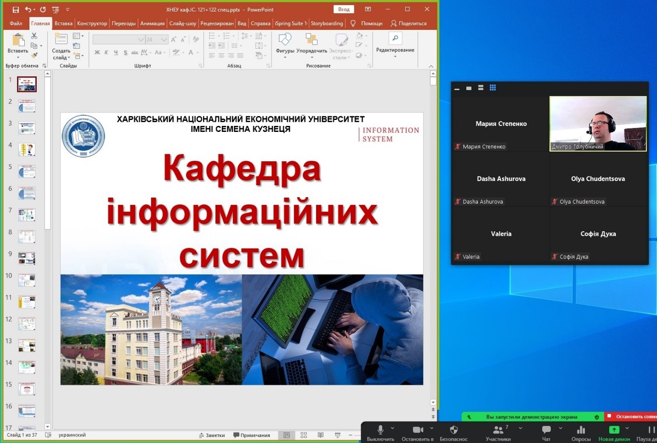This screenshot has width=657, height=443.
Task: Toggle italic К formatting
Action: click(x=106, y=52)
